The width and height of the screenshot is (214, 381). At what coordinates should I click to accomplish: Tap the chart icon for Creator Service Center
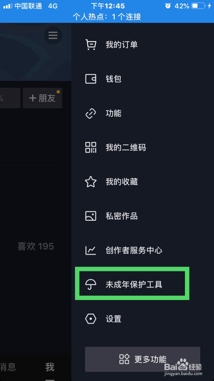click(x=91, y=250)
